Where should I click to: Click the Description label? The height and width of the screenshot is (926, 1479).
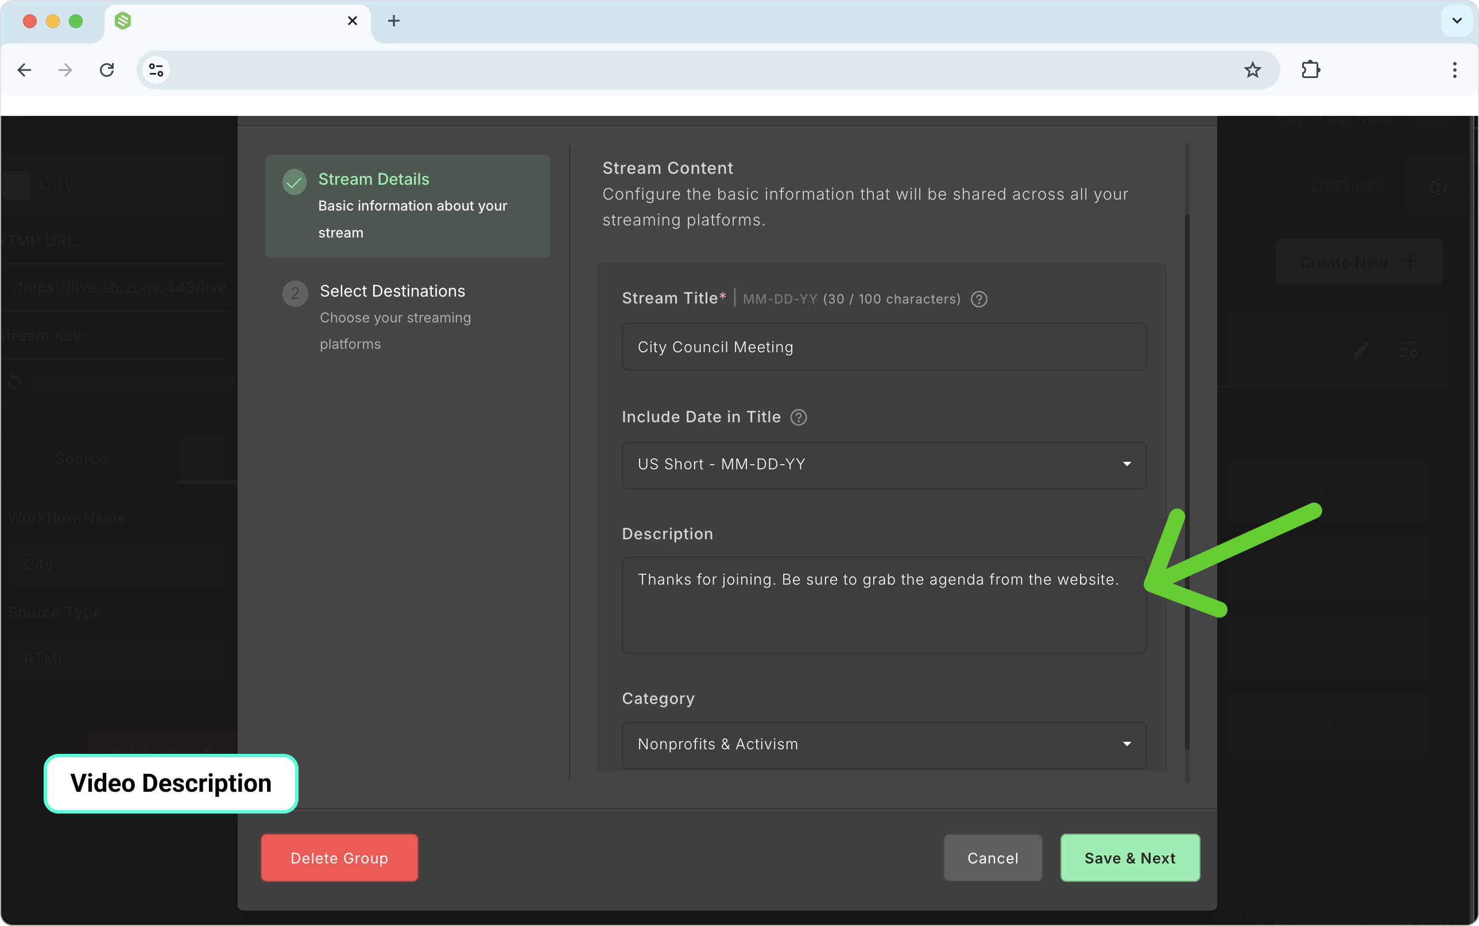click(667, 534)
